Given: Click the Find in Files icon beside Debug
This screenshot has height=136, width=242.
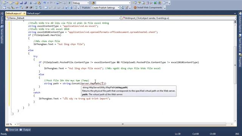Looking at the screenshot, I should pyautogui.click(x=93, y=3).
